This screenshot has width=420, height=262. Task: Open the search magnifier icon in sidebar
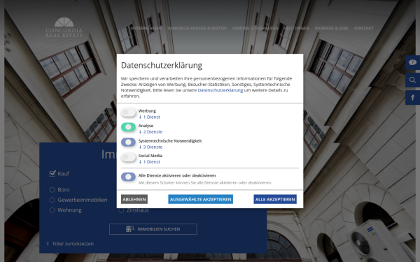click(412, 80)
